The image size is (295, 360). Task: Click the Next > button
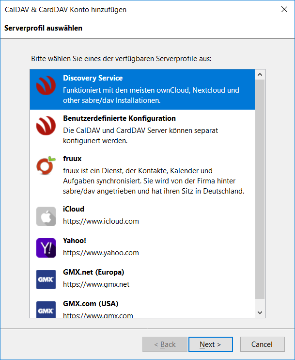[210, 344]
